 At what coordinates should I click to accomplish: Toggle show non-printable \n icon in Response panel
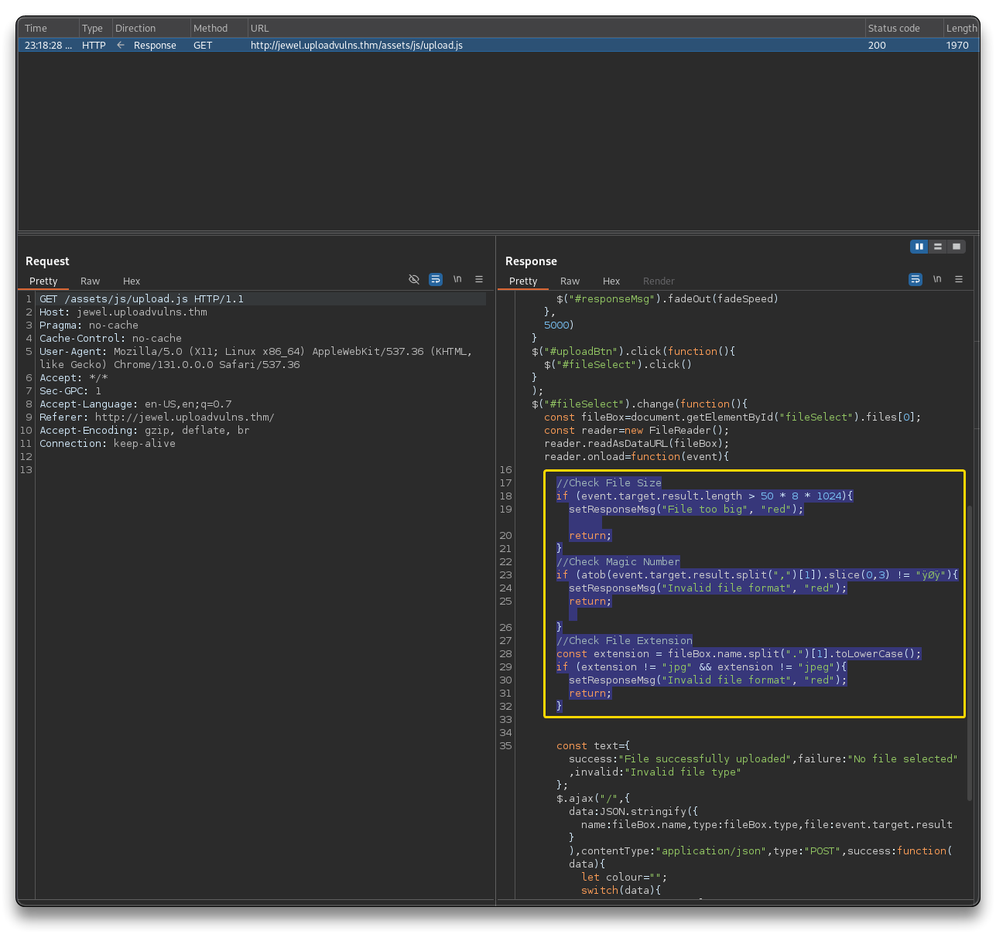937,279
